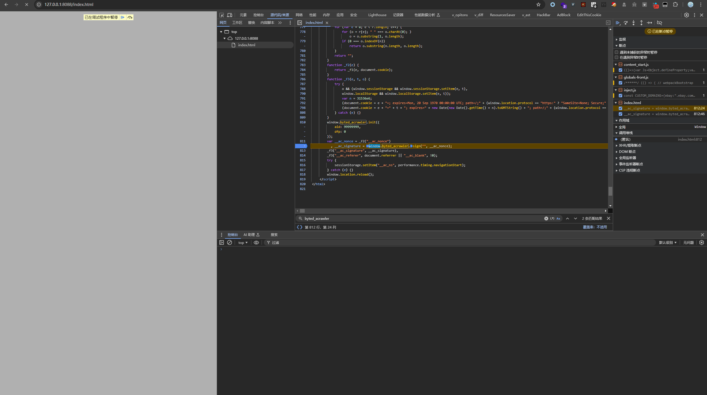Uncheck the inject.js breakpoint
707x395 pixels.
click(x=620, y=96)
